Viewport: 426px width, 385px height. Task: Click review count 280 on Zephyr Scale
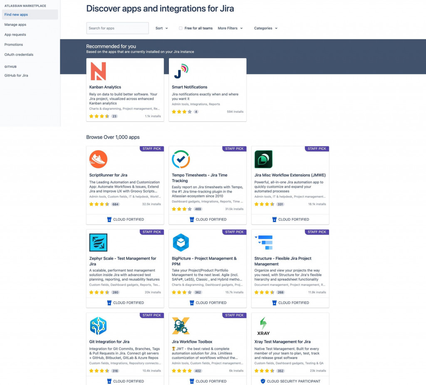[x=116, y=292]
